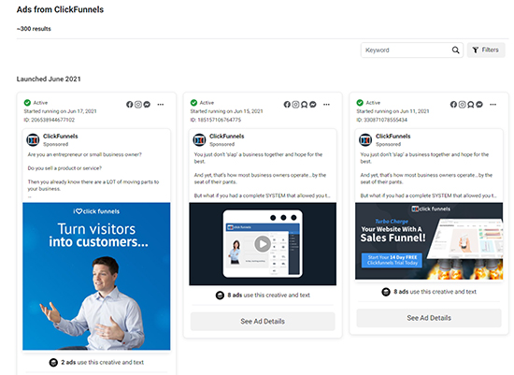Click ClickFunnels avatar in Jun 17 ad
514x375 pixels.
coord(33,140)
